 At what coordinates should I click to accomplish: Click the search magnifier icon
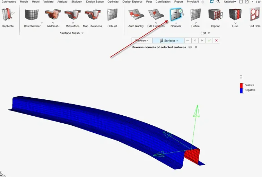pos(218,2)
